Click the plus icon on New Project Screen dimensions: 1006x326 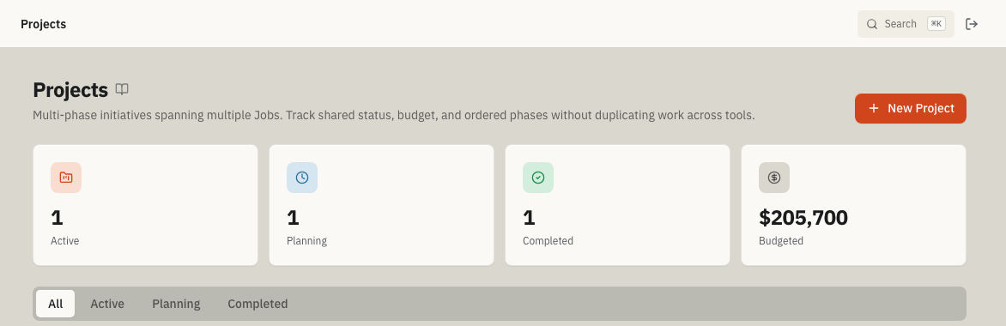coord(873,108)
